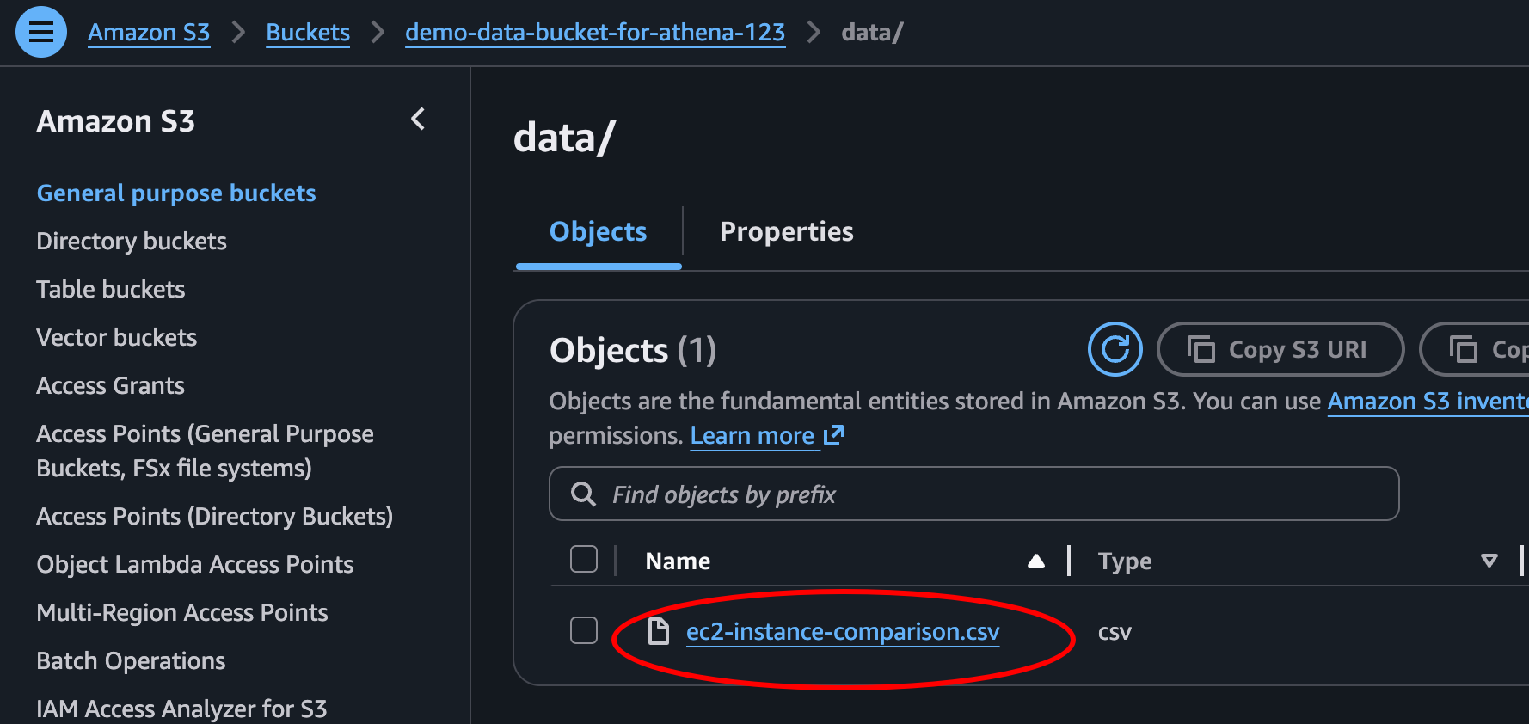The image size is (1529, 724).
Task: Navigate to Buckets via the breadcrumb
Action: point(307,32)
